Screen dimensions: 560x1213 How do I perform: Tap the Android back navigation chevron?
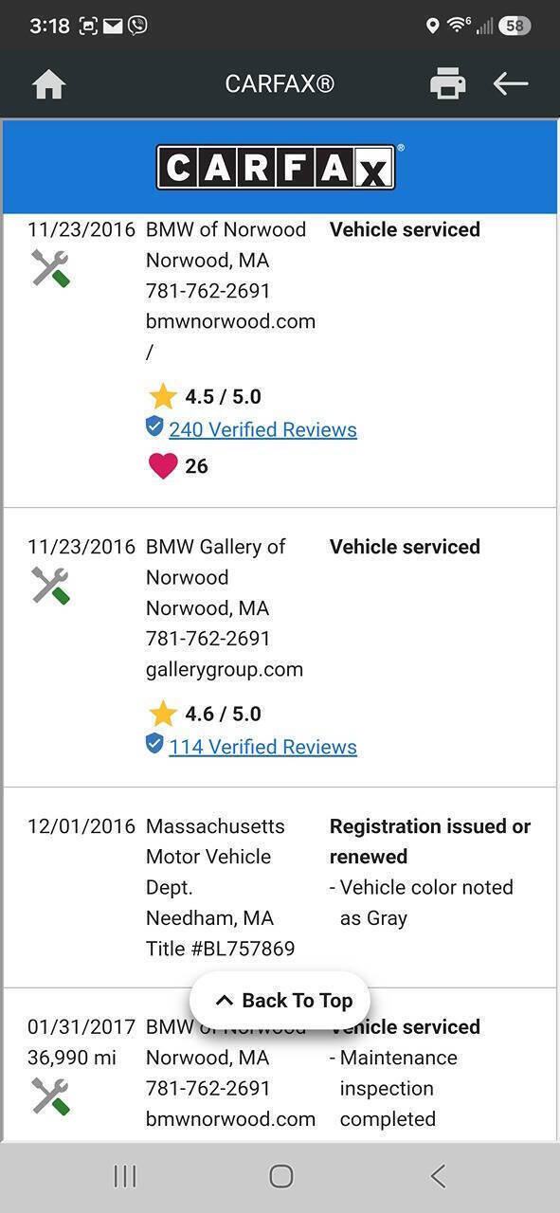click(437, 1176)
